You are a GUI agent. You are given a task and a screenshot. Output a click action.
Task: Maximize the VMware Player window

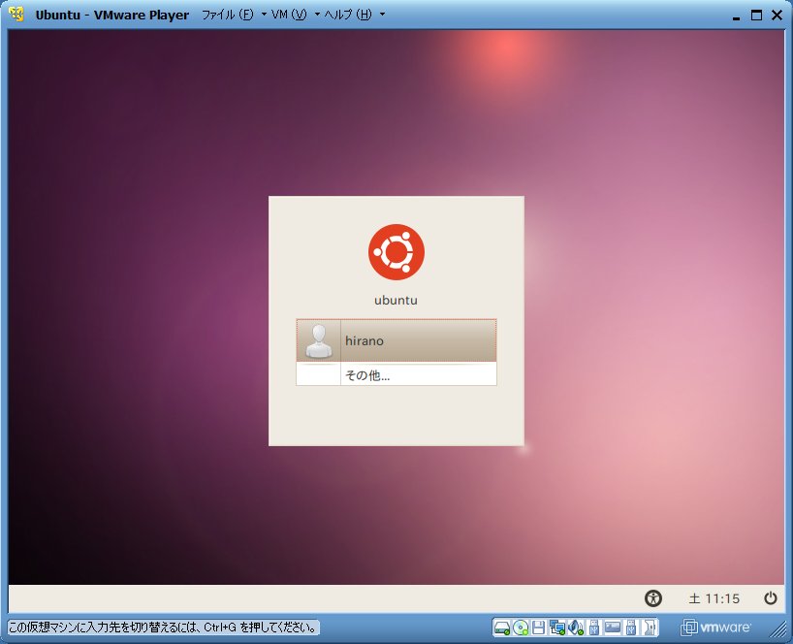pos(756,16)
